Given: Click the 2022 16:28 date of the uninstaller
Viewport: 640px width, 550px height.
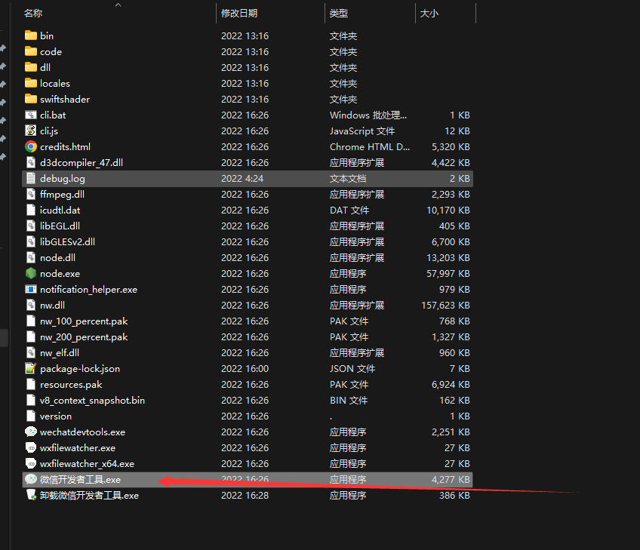Looking at the screenshot, I should (x=245, y=496).
